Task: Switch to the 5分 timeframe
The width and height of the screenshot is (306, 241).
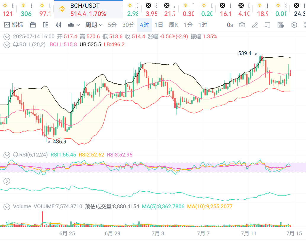Action: pyautogui.click(x=112, y=25)
